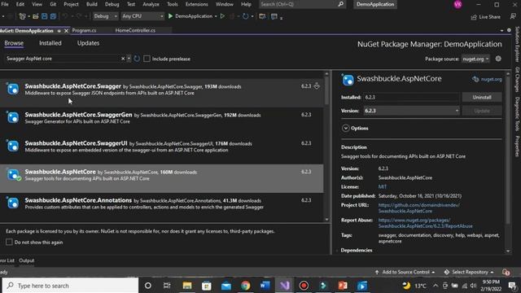Image resolution: width=521 pixels, height=293 pixels.
Task: Open the Tools menu
Action: coord(172,4)
